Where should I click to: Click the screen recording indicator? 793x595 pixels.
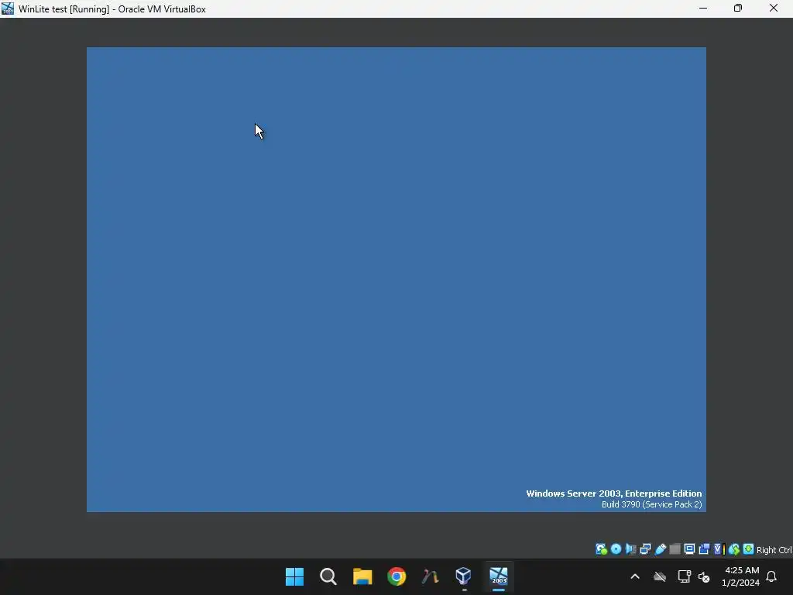[704, 549]
